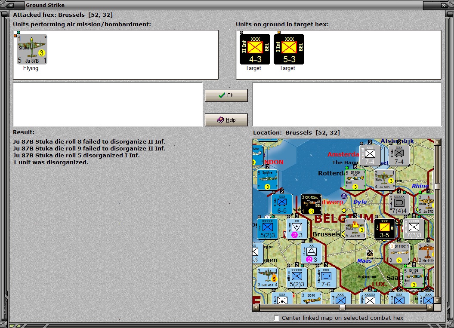Click the Dyle river label on the map

point(360,202)
